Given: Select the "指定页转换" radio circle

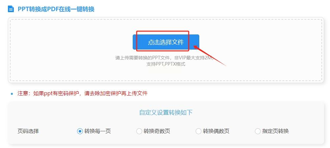Looking at the screenshot, I should point(258,132).
